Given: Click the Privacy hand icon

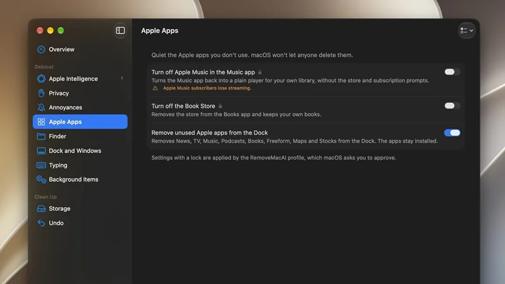Looking at the screenshot, I should [41, 93].
